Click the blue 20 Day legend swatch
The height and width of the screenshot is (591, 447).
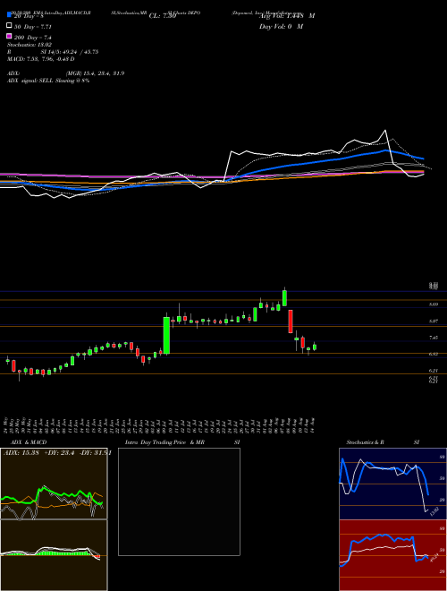pos(10,15)
